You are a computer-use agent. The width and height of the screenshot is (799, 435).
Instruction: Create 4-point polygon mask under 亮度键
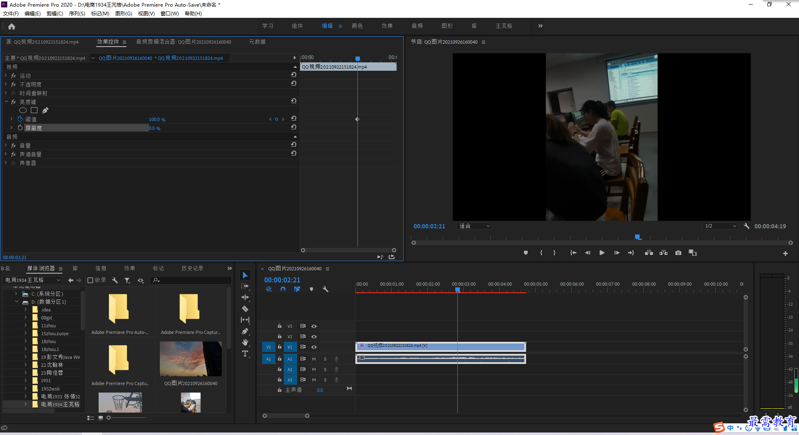pyautogui.click(x=34, y=110)
